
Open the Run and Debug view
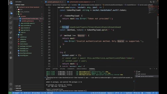click(x=11, y=17)
